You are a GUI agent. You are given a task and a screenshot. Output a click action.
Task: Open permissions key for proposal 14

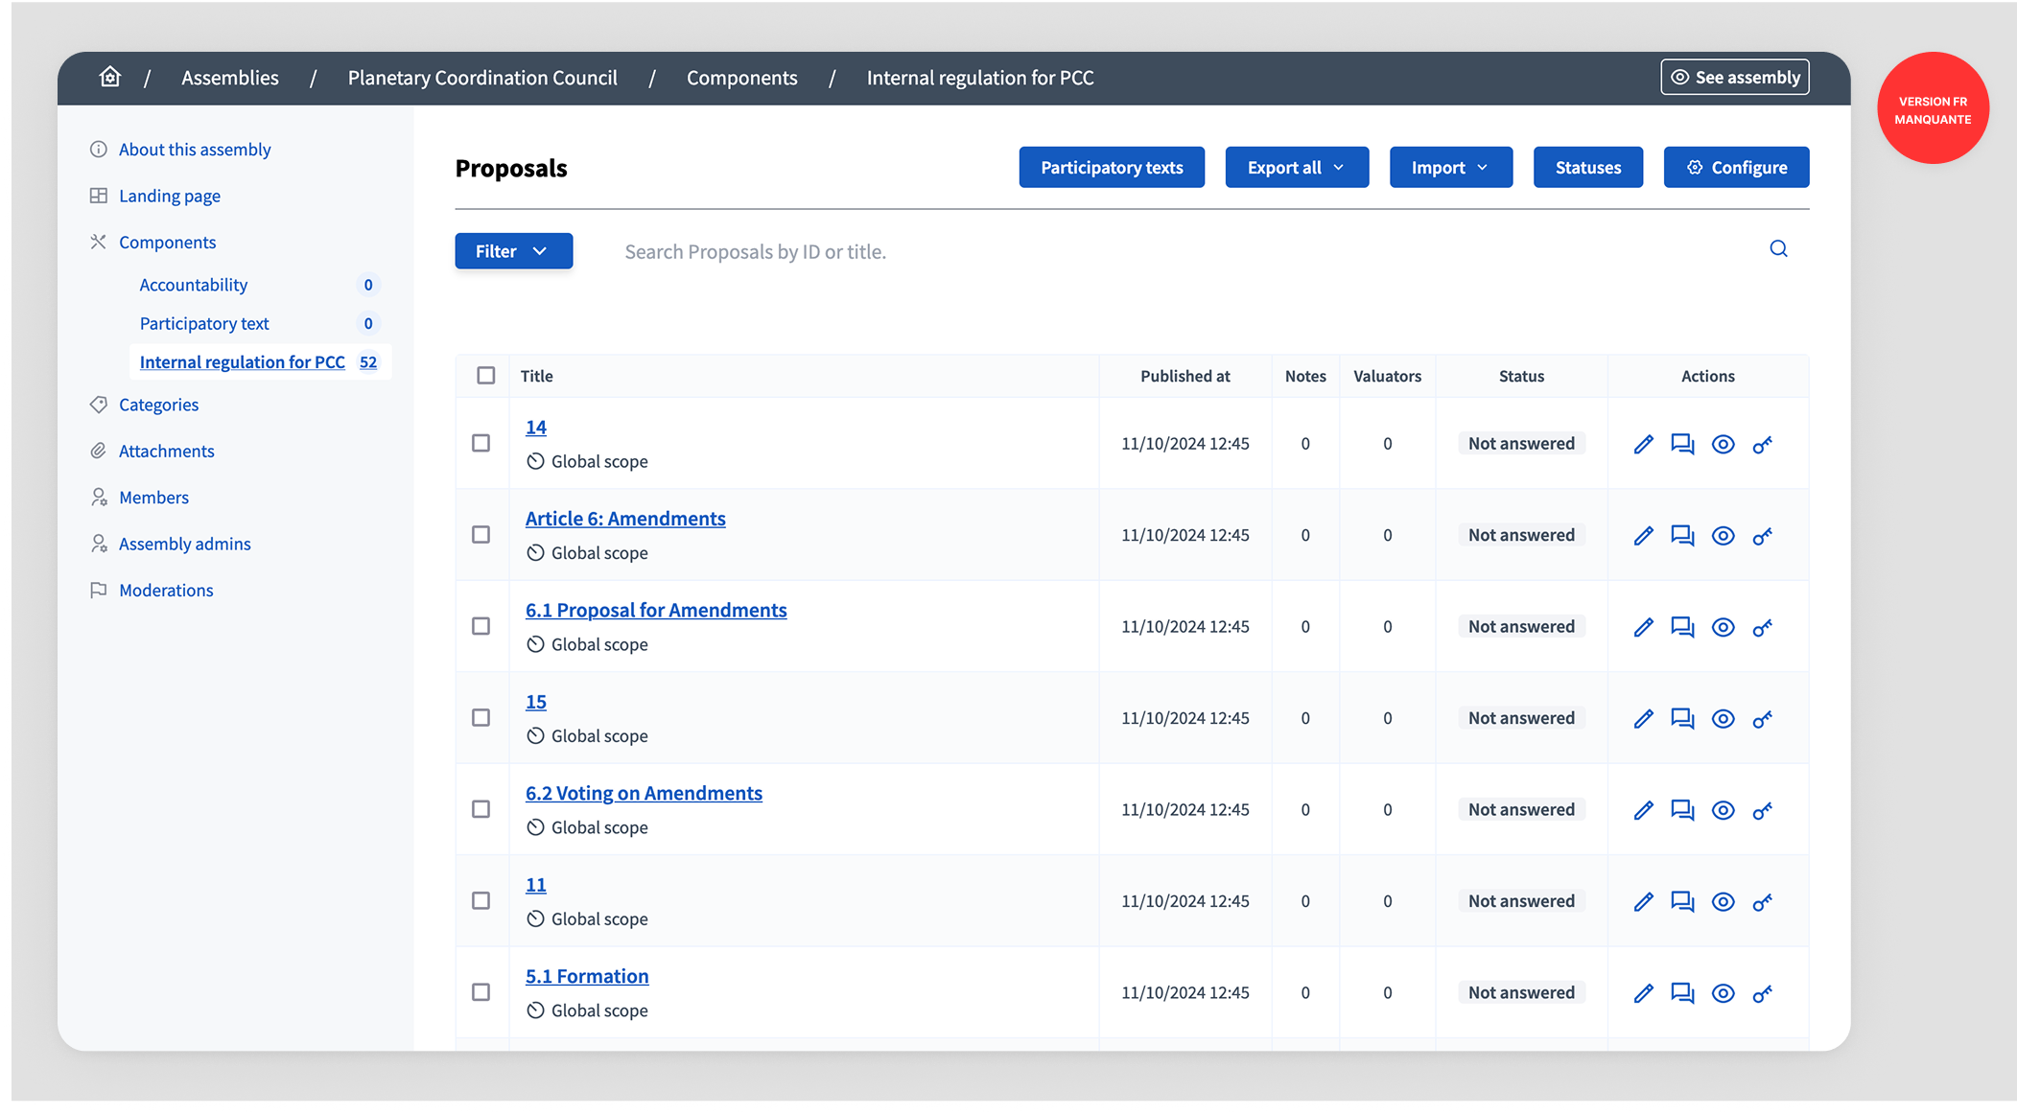click(x=1762, y=444)
